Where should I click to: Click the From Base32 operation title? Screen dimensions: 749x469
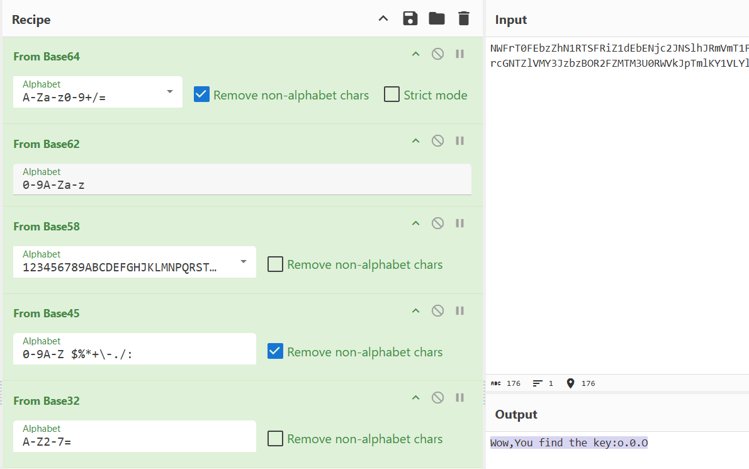pyautogui.click(x=47, y=401)
